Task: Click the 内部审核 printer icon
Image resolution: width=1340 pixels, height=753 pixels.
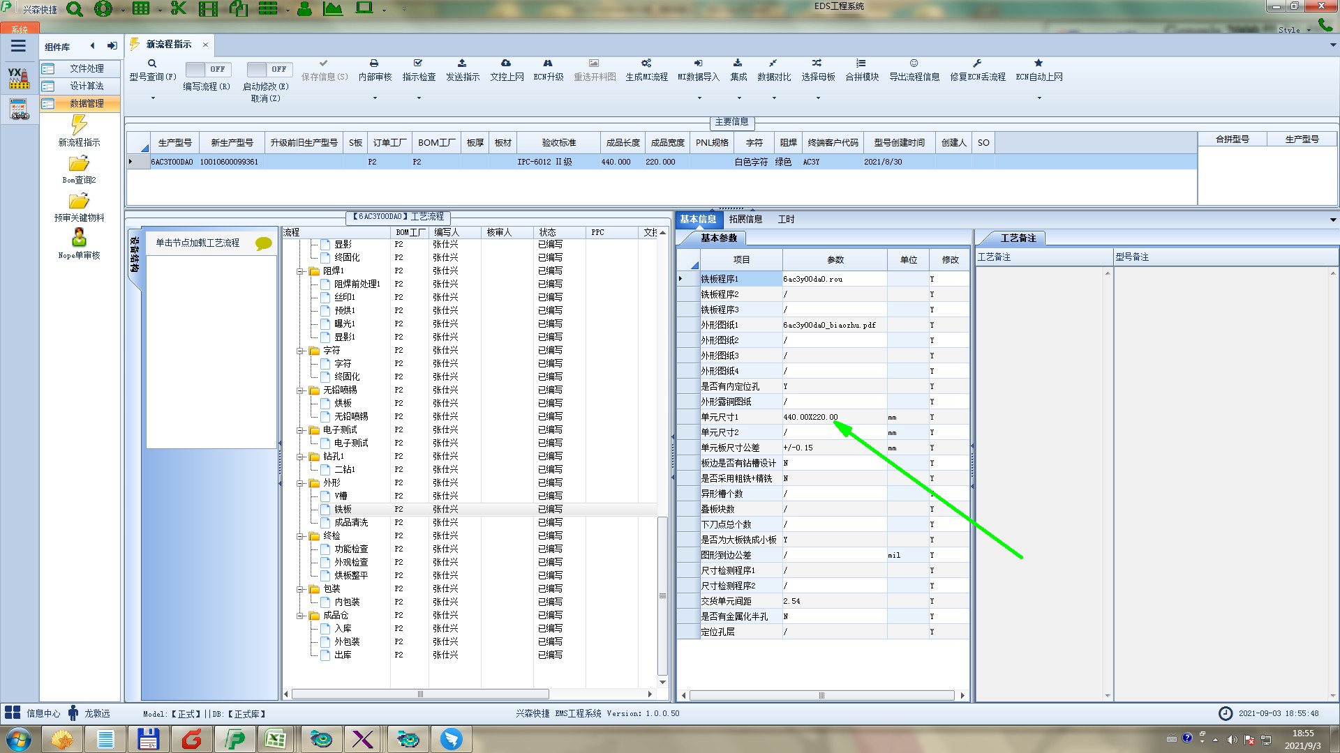Action: pyautogui.click(x=374, y=63)
